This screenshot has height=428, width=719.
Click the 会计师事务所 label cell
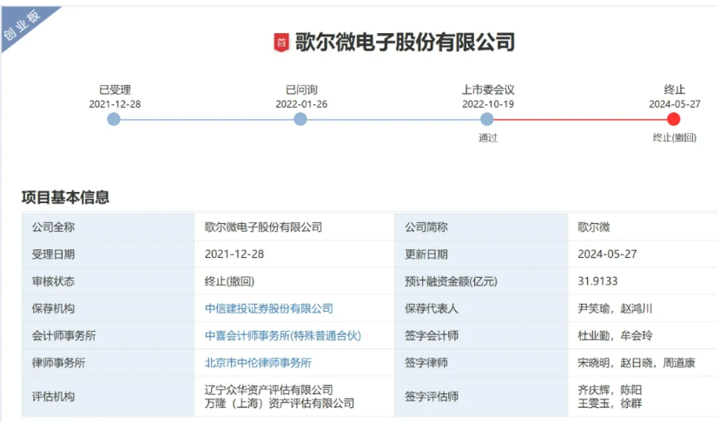(x=109, y=336)
